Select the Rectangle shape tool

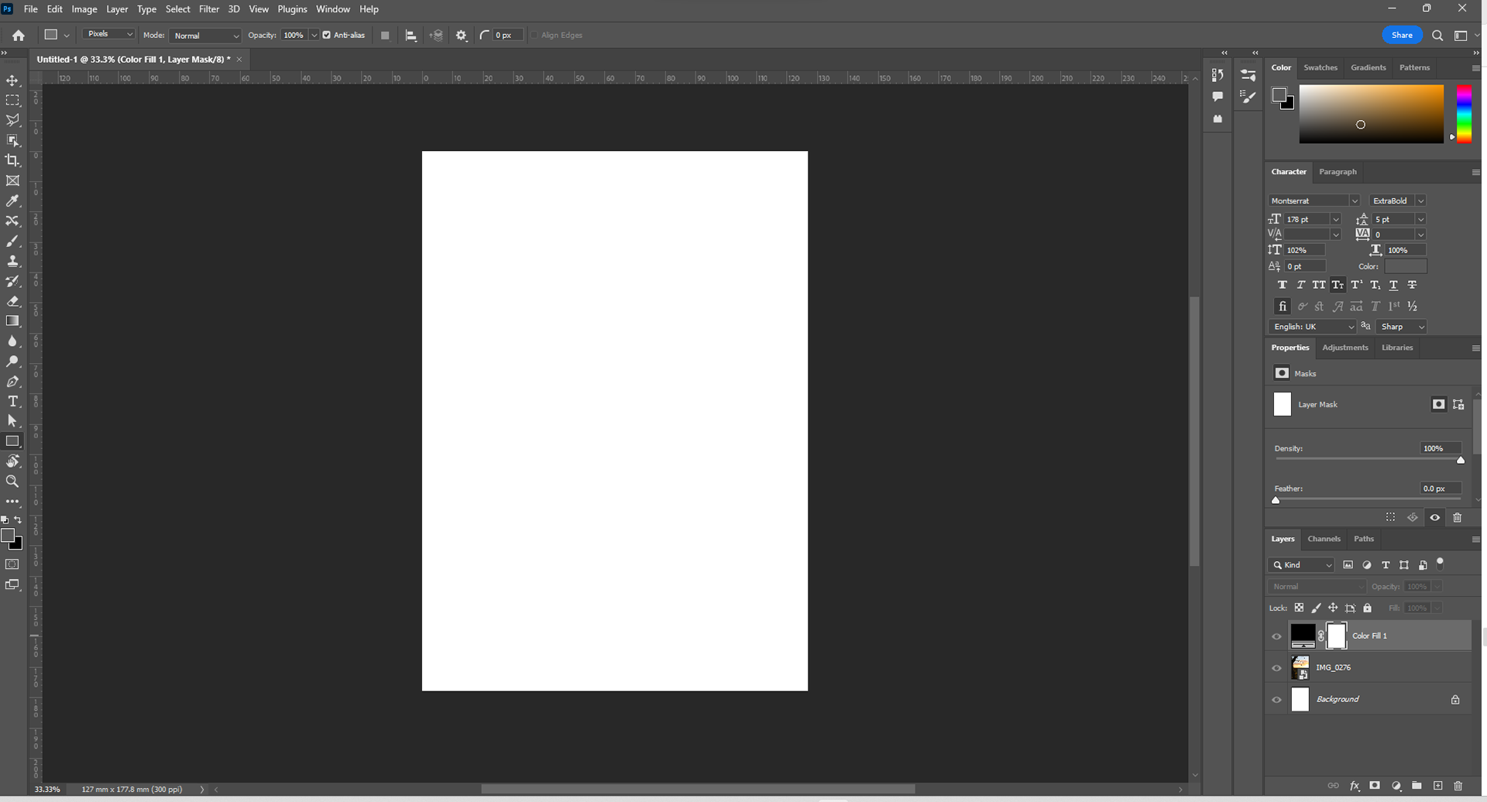(12, 441)
